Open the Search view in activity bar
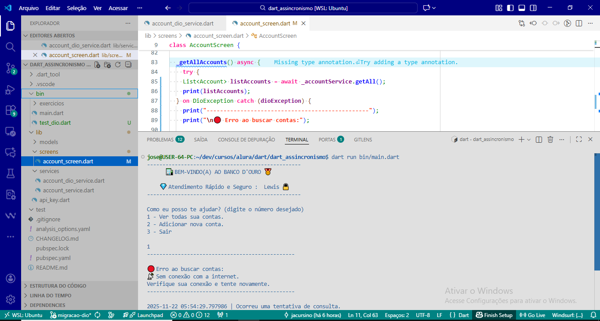600x321 pixels. [10, 47]
